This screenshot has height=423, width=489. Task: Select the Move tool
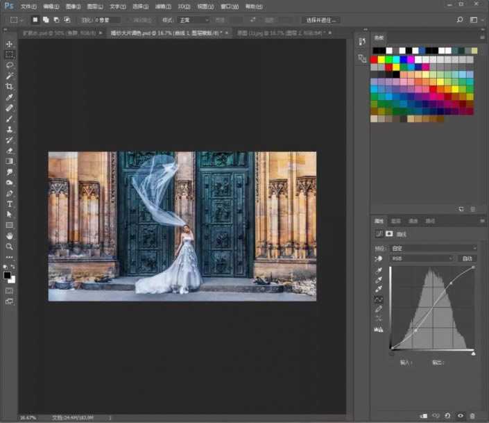10,43
